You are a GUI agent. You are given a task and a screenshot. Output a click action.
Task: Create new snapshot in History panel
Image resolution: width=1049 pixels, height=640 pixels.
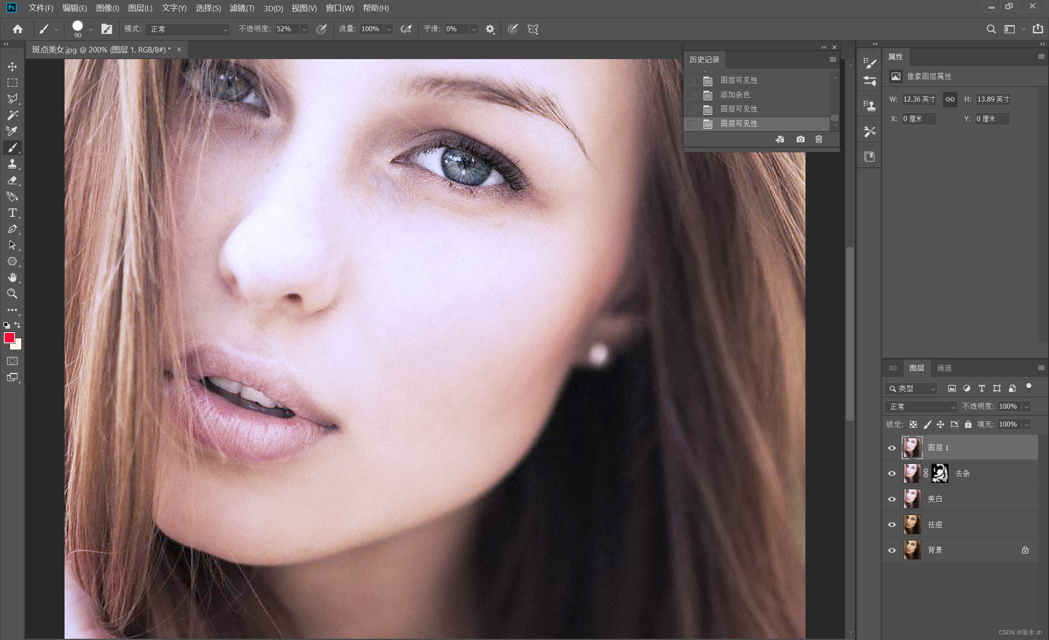800,139
